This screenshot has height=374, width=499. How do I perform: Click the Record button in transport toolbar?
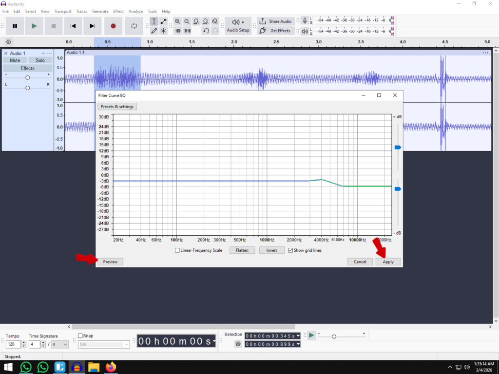tap(113, 26)
